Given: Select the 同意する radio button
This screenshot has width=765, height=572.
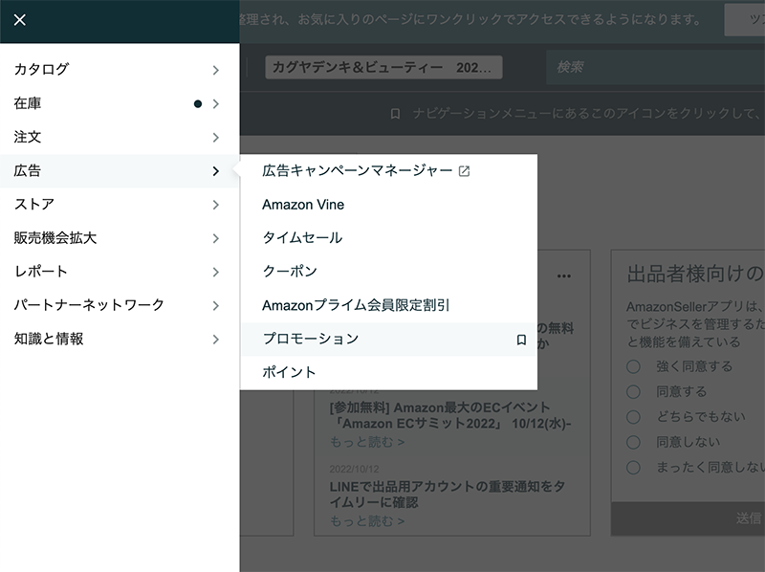Looking at the screenshot, I should (633, 392).
